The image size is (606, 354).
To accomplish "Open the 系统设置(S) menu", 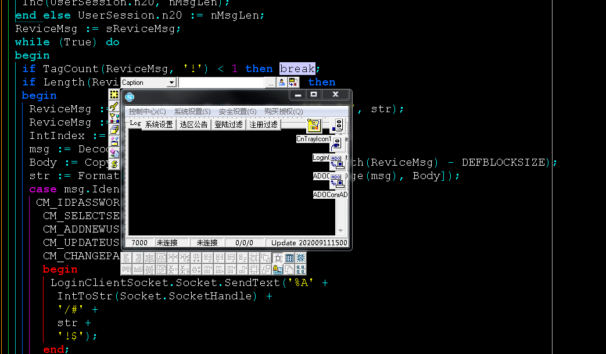I will [192, 112].
